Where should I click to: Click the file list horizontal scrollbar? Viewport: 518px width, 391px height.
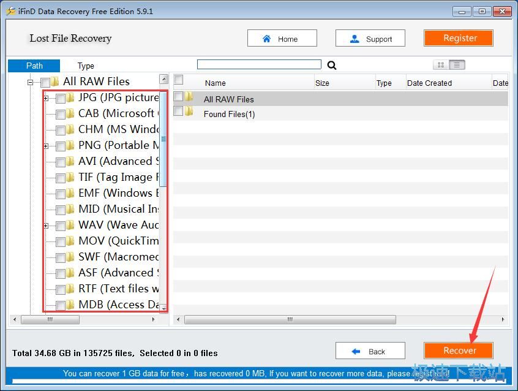(x=290, y=320)
